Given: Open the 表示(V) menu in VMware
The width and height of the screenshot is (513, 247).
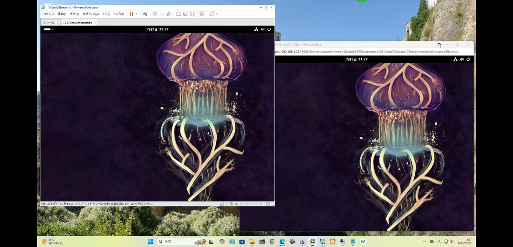Looking at the screenshot, I should (74, 14).
